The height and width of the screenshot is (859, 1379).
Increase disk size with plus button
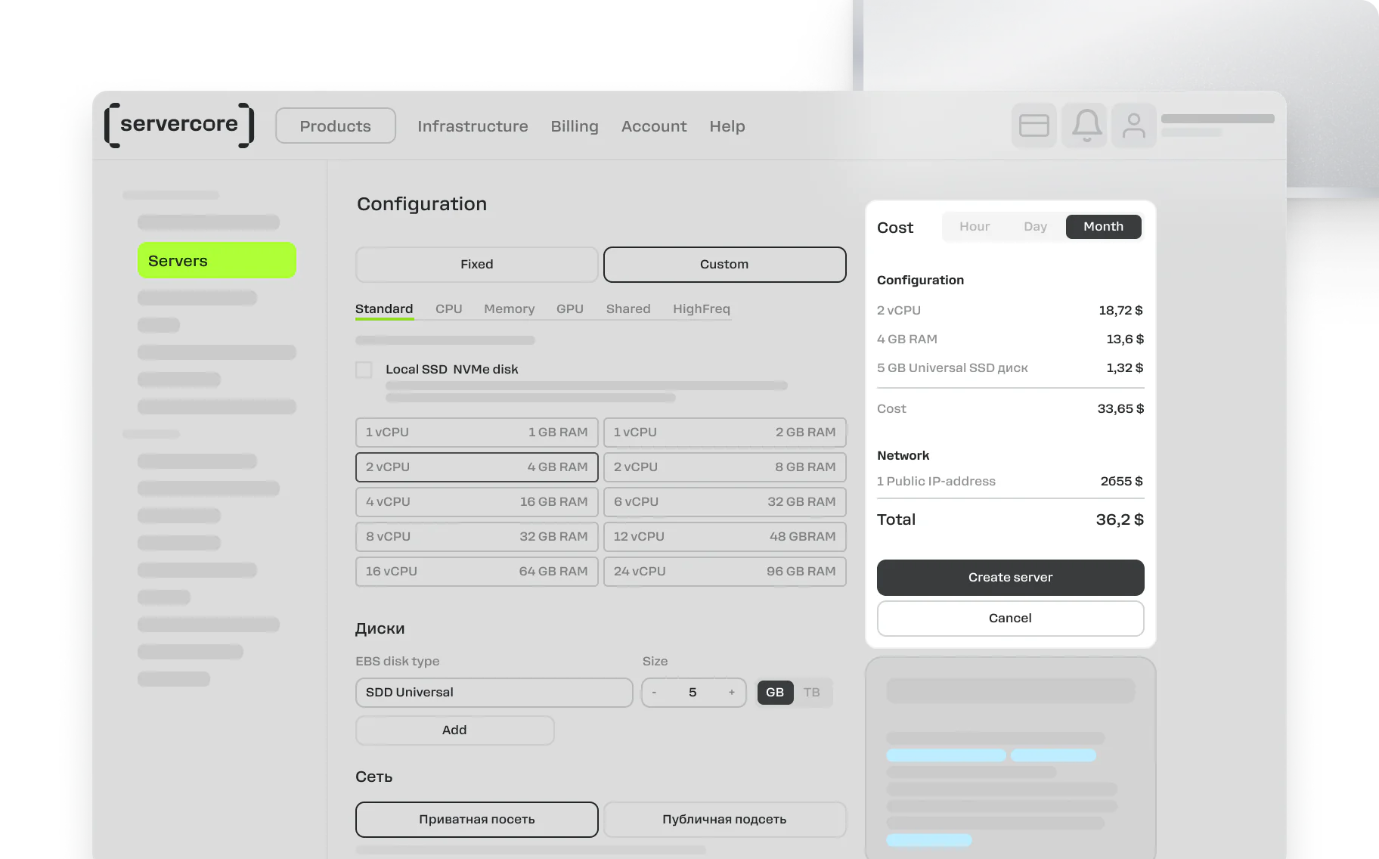click(x=731, y=693)
